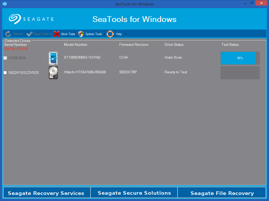Screen dimensions: 269x201
Task: Select the Basic Tests checkmark icon
Action: click(x=29, y=34)
